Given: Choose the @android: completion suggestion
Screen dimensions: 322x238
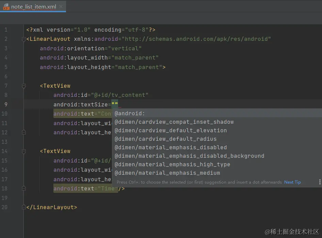Looking at the screenshot, I should pyautogui.click(x=217, y=113).
